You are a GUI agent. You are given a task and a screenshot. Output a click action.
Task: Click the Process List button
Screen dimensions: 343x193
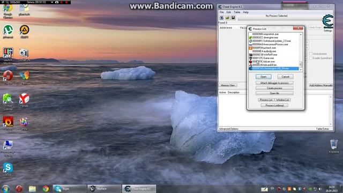(x=266, y=100)
